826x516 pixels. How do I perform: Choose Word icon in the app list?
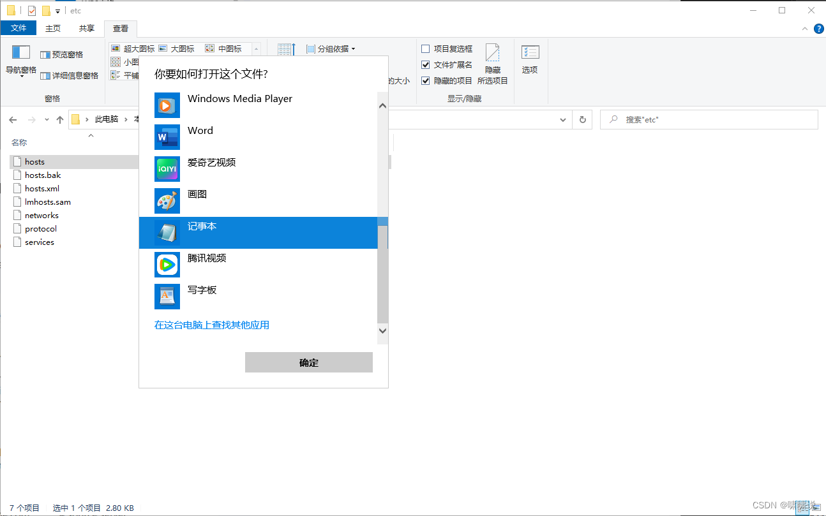(x=167, y=137)
